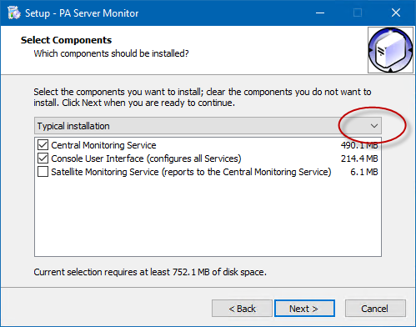Select the Console User Interface label text
The width and height of the screenshot is (416, 327).
[x=146, y=158]
